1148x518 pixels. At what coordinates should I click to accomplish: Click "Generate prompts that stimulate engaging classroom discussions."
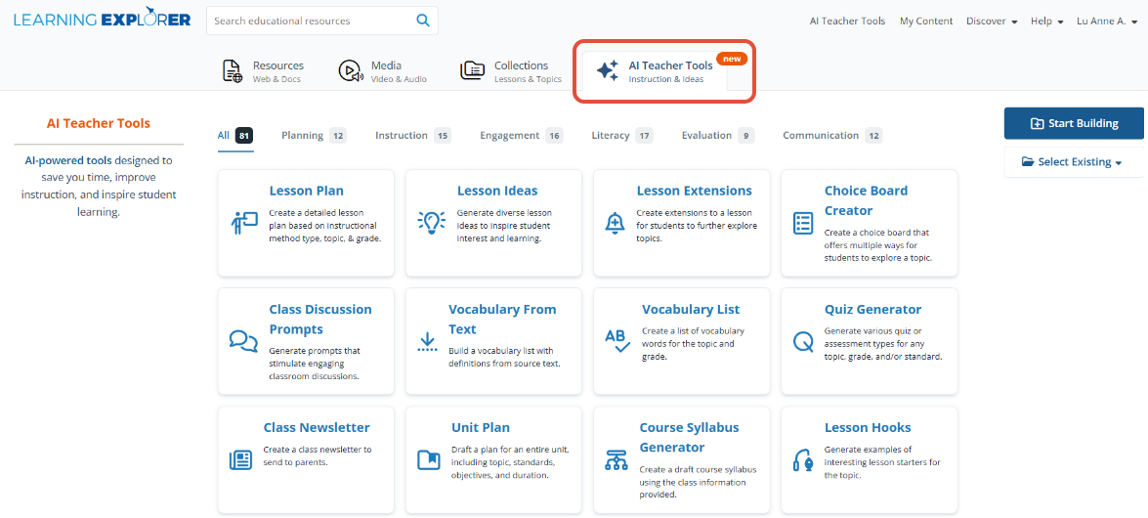point(315,364)
